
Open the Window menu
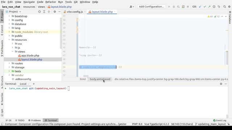point(85,2)
